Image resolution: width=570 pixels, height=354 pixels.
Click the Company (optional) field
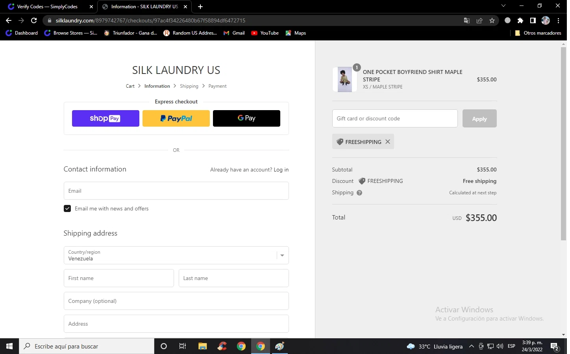click(x=176, y=301)
